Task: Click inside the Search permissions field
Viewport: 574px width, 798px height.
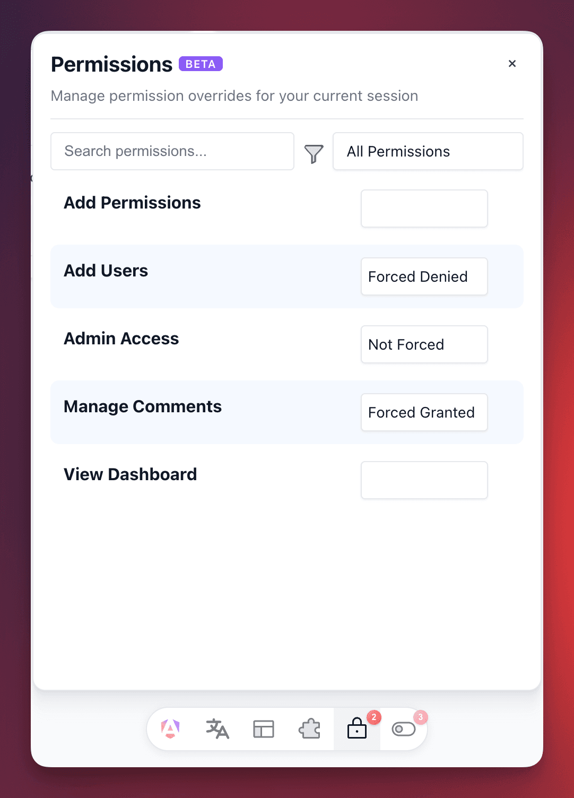Action: click(x=172, y=151)
